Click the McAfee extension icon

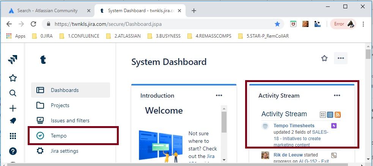coord(293,24)
